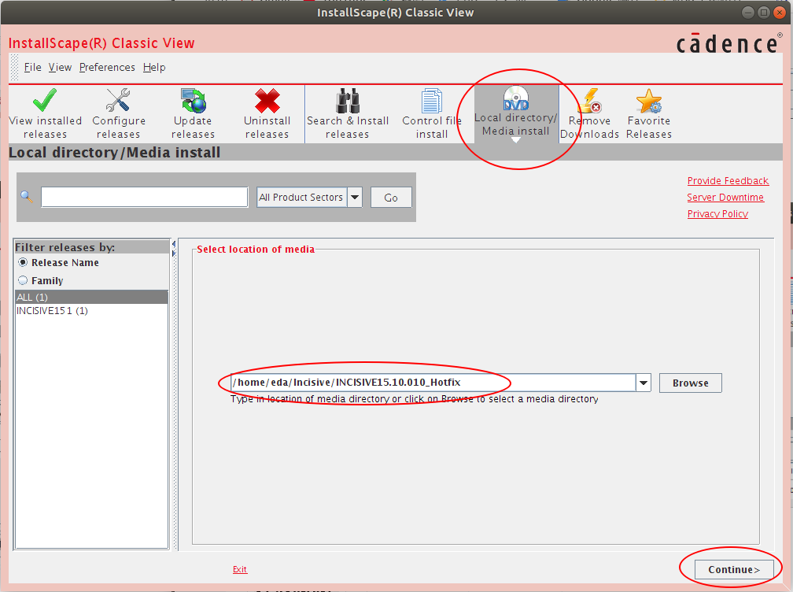Open the Preferences menu
The height and width of the screenshot is (592, 793).
(x=107, y=67)
